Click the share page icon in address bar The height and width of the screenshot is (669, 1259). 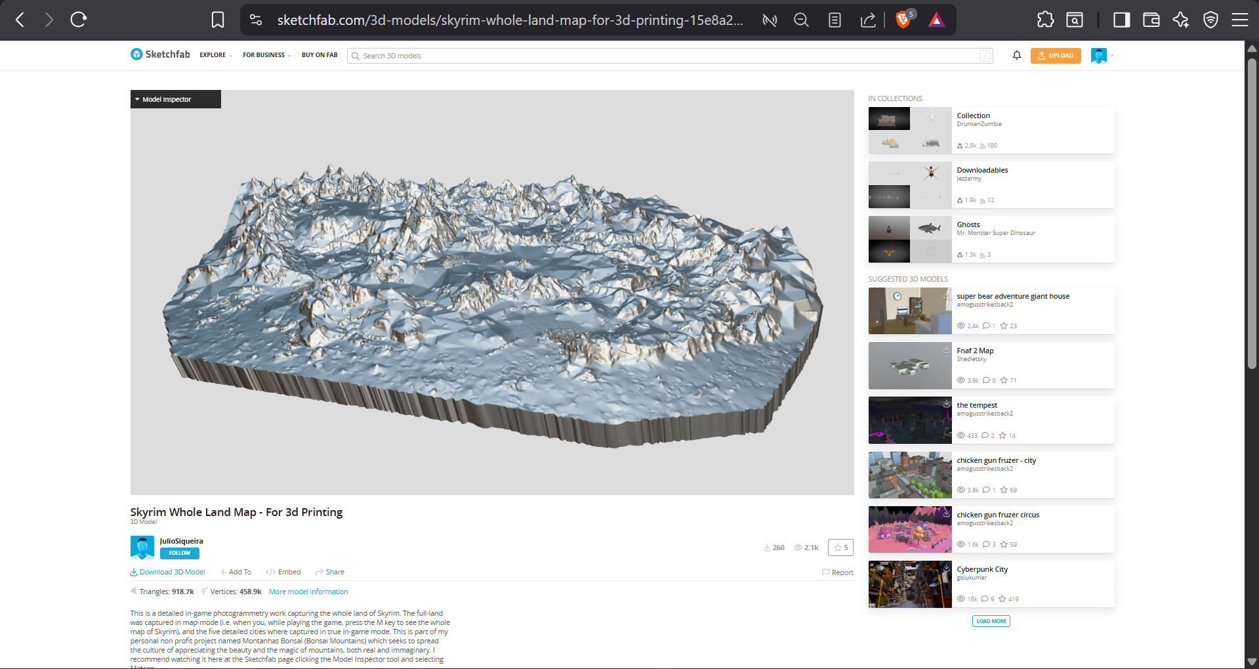click(x=868, y=20)
